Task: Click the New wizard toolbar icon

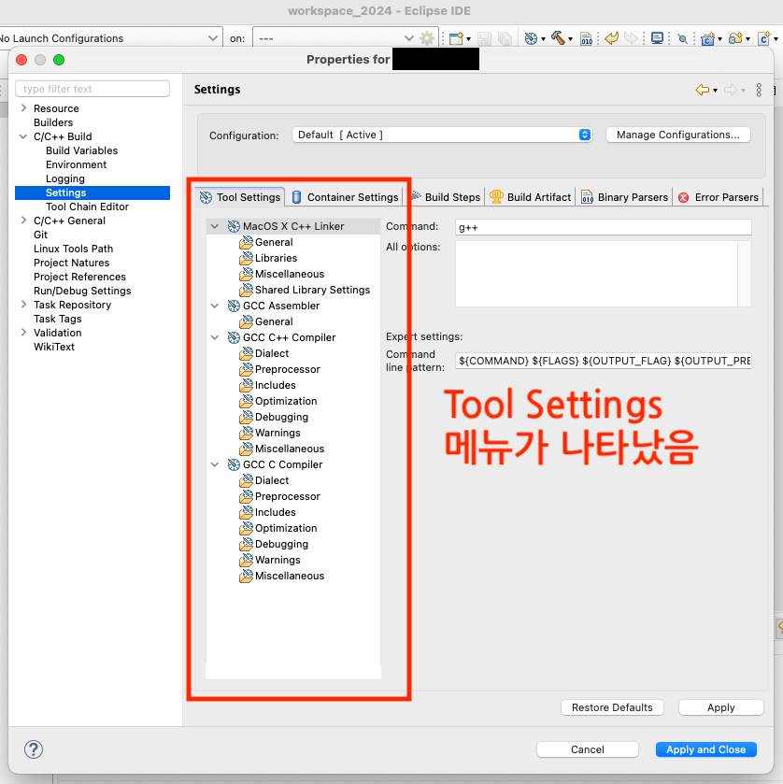Action: pyautogui.click(x=455, y=38)
